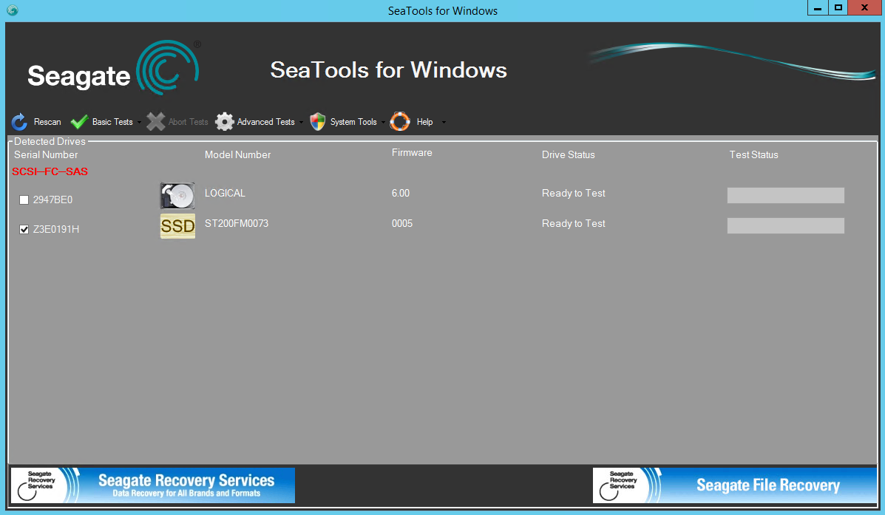The height and width of the screenshot is (515, 885).
Task: Click the blue Rescan arrow icon
Action: tap(19, 122)
